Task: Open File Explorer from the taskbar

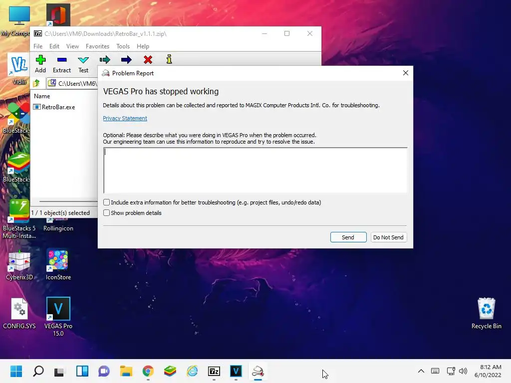Action: (126, 371)
